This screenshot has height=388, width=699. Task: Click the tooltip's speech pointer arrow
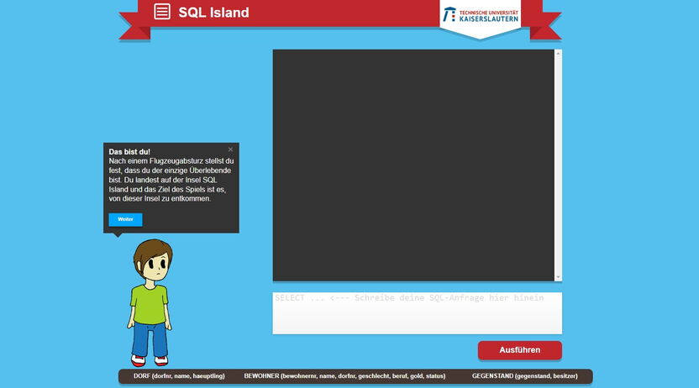coord(118,235)
